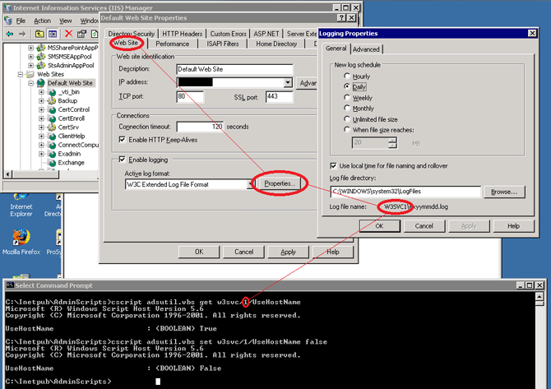Select the Monthly log schedule option
The image size is (551, 389).
tap(347, 108)
